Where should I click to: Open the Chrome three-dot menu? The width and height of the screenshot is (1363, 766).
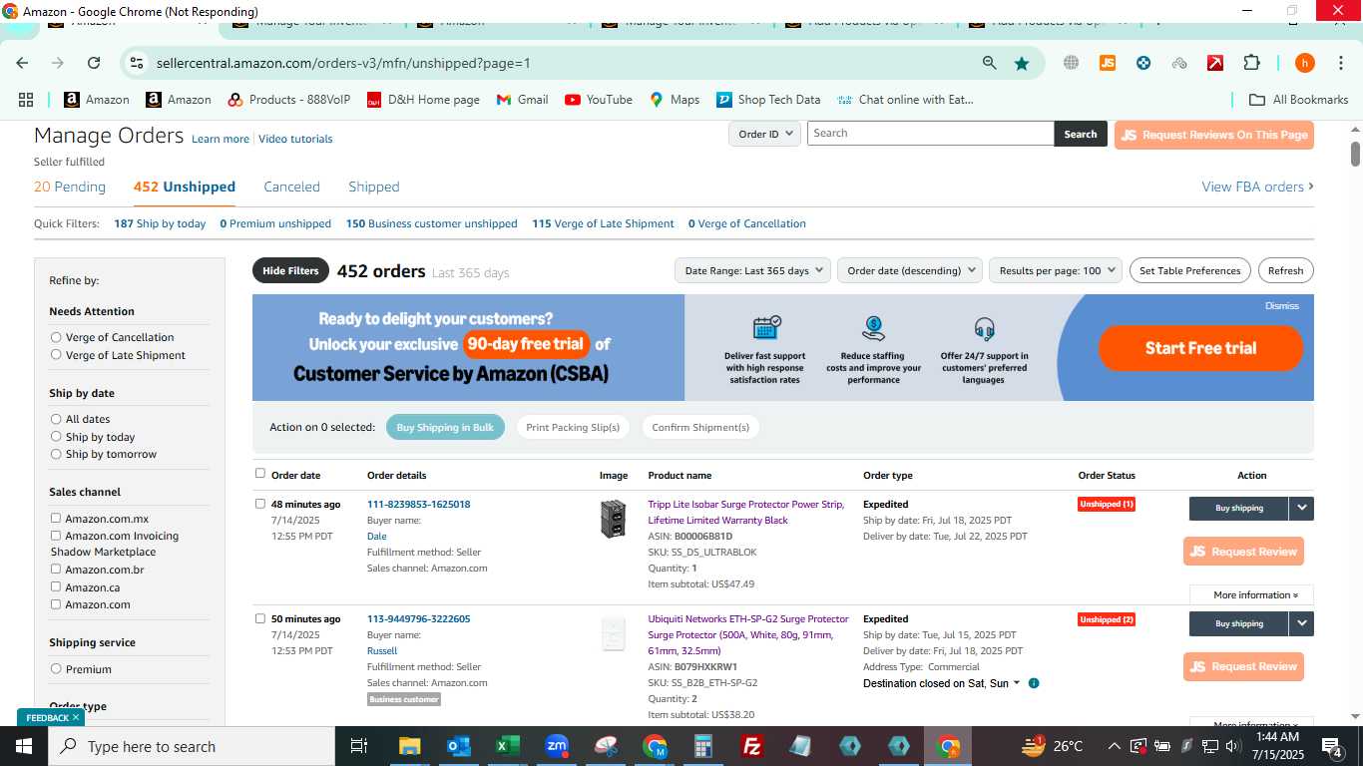(1340, 63)
